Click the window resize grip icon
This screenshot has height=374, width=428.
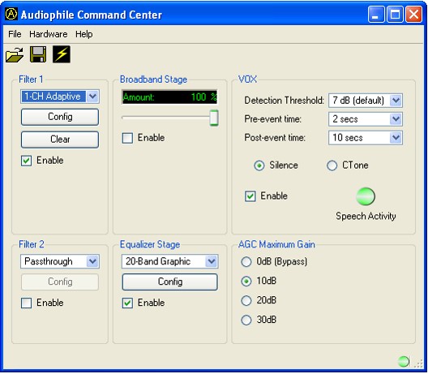coord(419,363)
